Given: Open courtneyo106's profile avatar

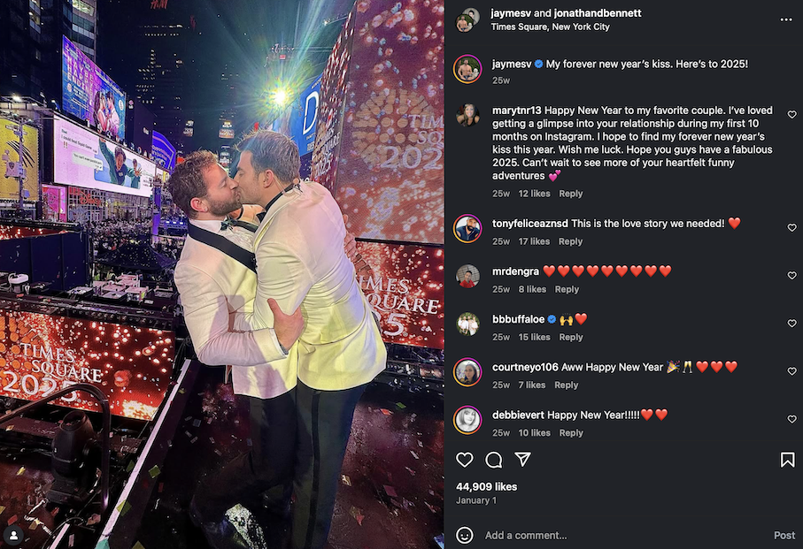Looking at the screenshot, I should [x=467, y=372].
